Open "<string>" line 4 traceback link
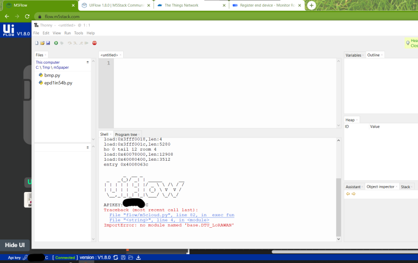The image size is (418, 263). tap(159, 220)
